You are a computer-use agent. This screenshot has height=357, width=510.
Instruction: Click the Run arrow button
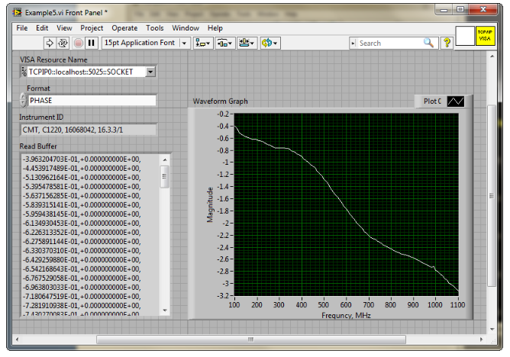click(x=50, y=43)
